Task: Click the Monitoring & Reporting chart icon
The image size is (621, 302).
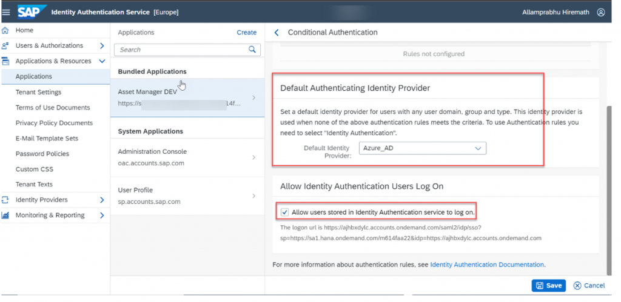Action: 5,215
